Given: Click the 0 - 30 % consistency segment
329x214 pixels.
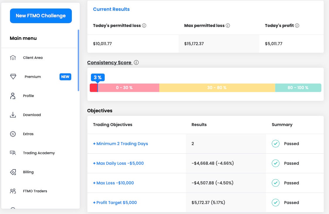Looking at the screenshot, I should coord(124,88).
